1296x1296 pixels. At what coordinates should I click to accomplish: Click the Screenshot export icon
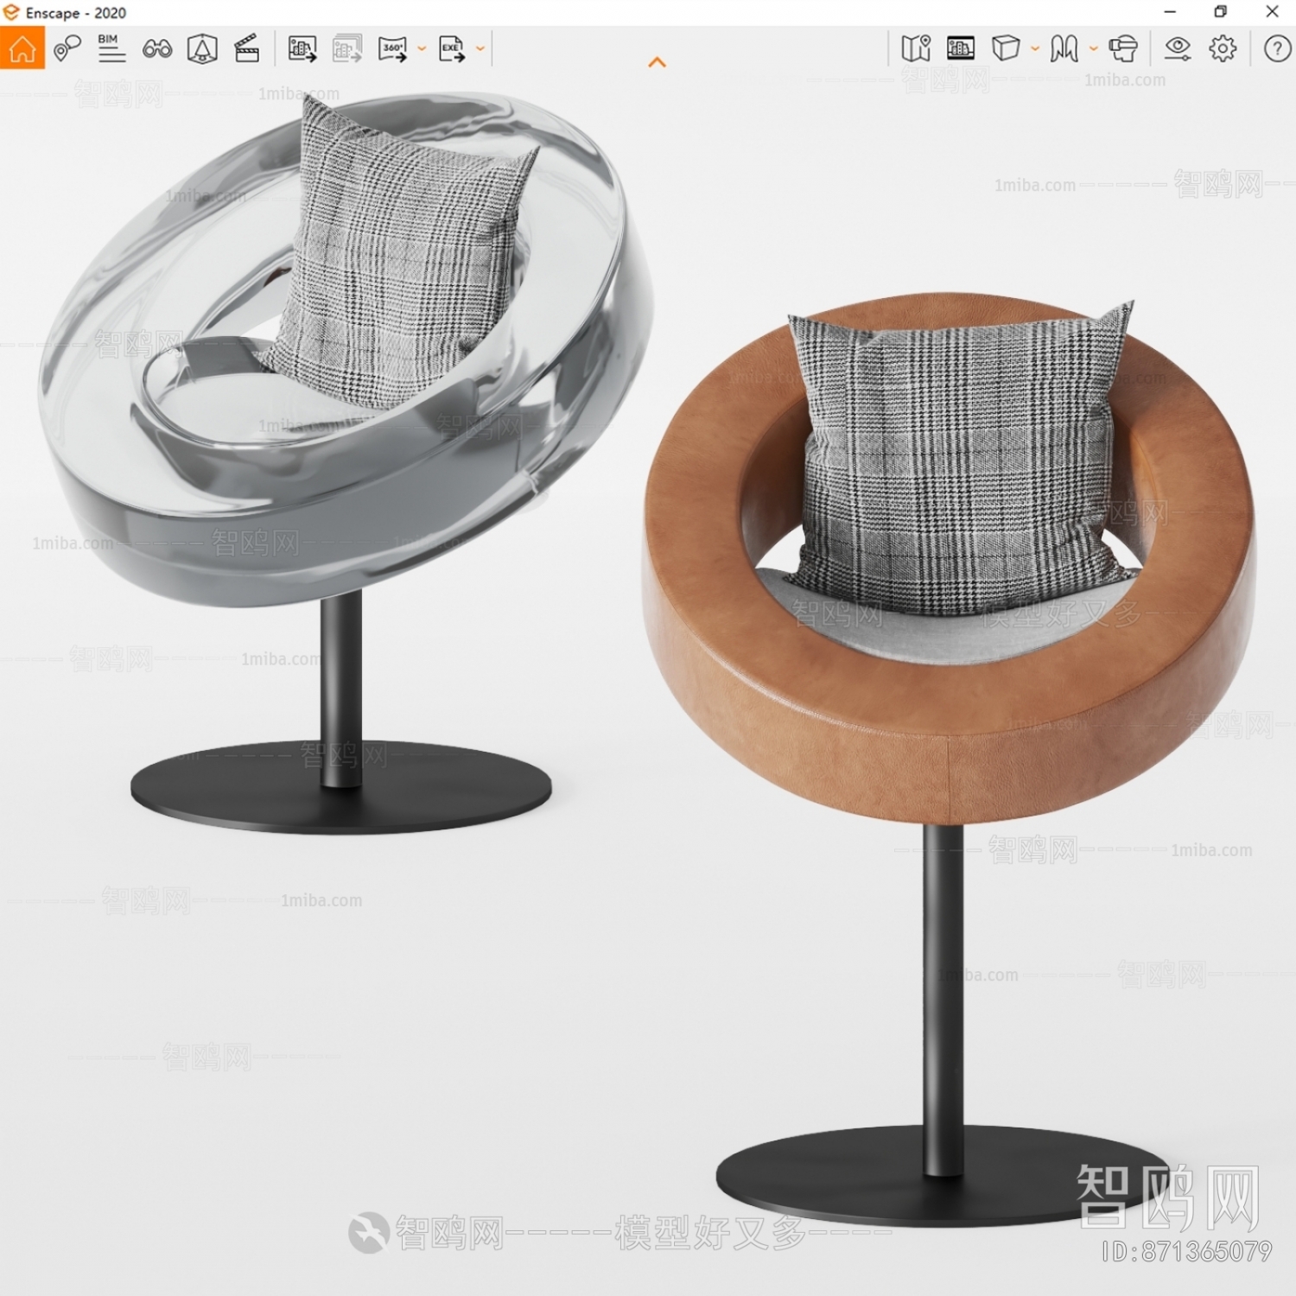(x=302, y=48)
